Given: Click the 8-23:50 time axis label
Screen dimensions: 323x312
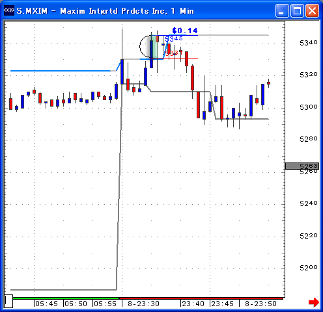Looking at the screenshot, I should point(260,304).
